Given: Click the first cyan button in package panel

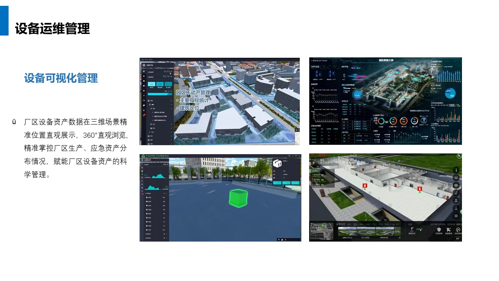Looking at the screenshot, I should click(x=277, y=182).
